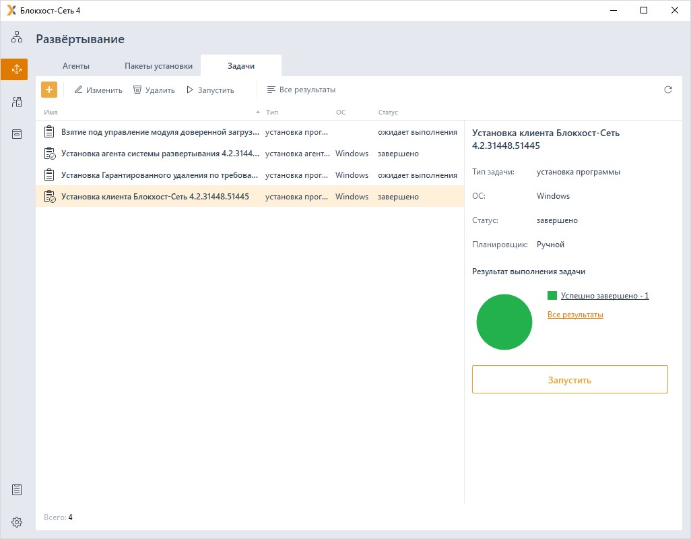Image resolution: width=691 pixels, height=539 pixels.
Task: Select the Задачи tab
Action: 241,65
